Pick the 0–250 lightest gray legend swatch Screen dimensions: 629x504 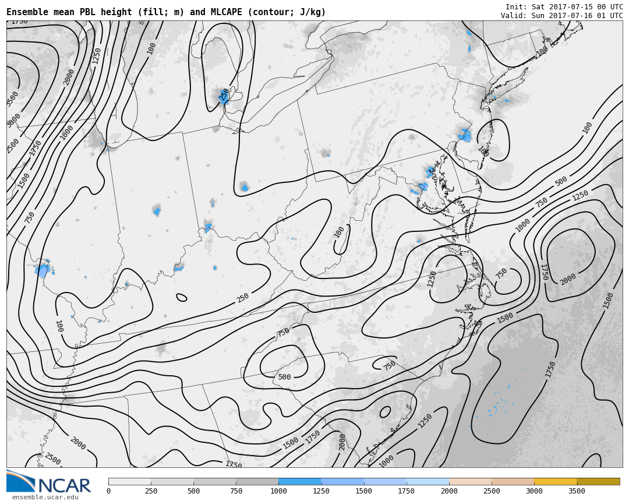click(129, 481)
